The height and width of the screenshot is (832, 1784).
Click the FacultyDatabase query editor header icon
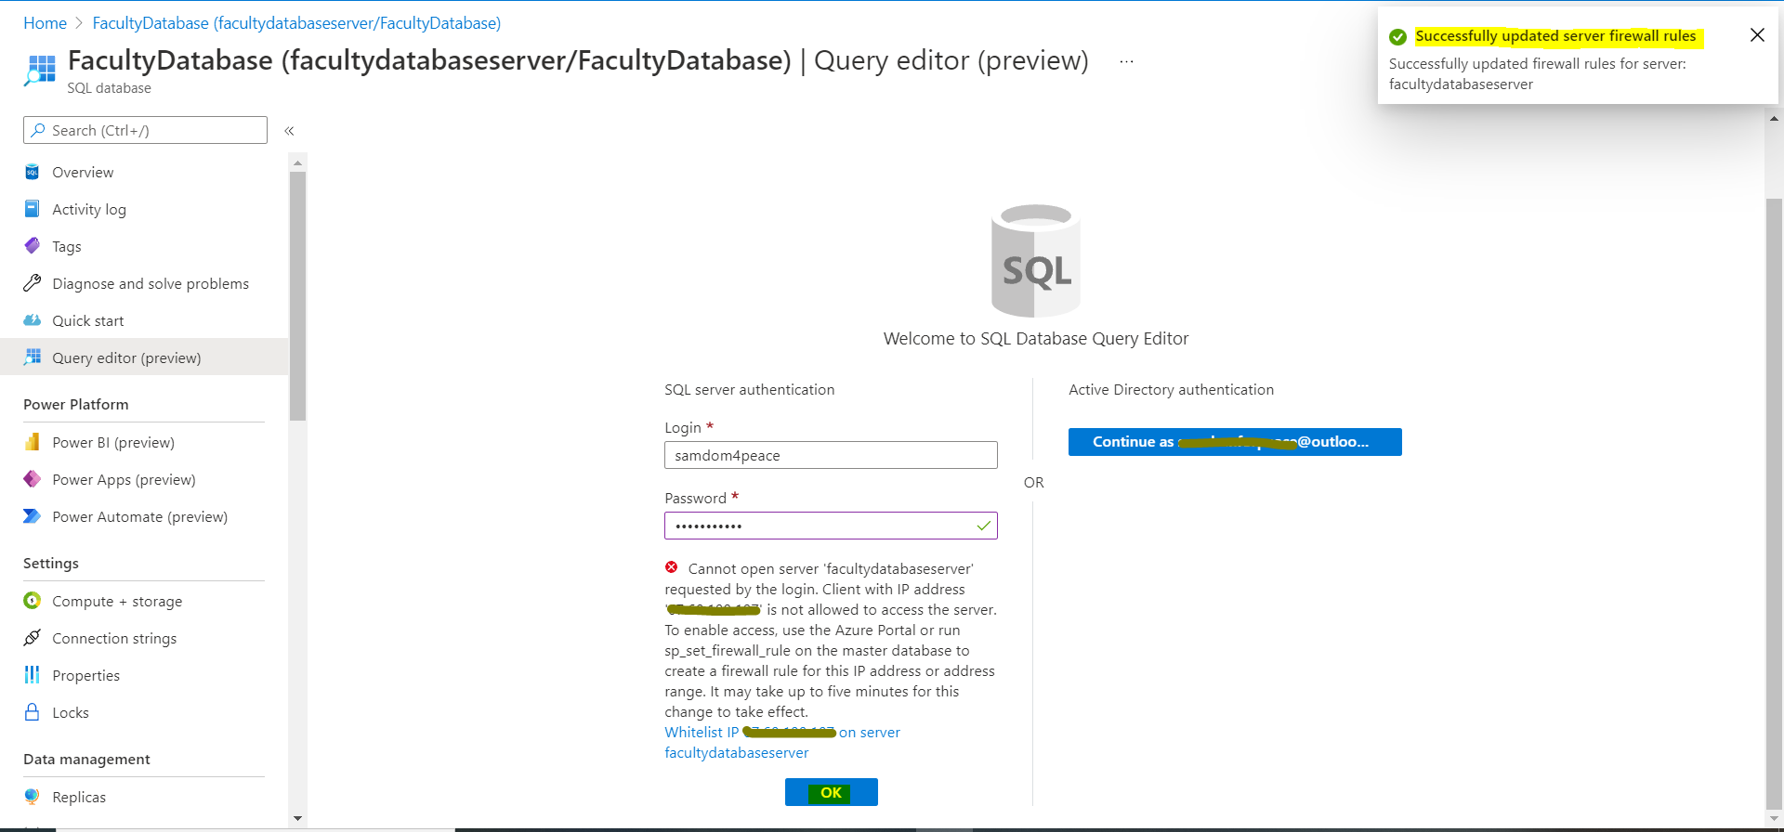click(x=40, y=71)
